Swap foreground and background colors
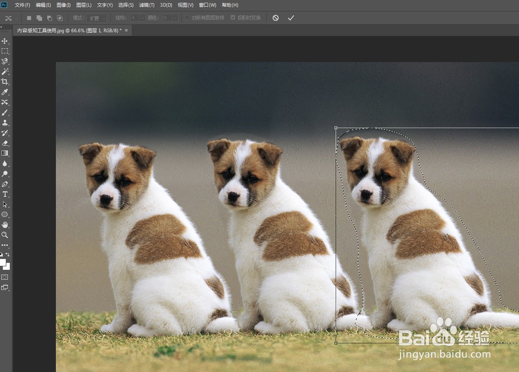Screen dimensions: 519x372 [x=8, y=254]
